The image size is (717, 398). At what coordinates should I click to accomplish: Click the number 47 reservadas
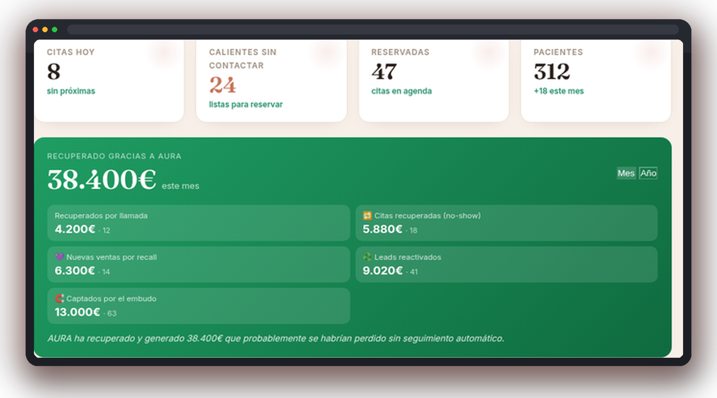pyautogui.click(x=384, y=72)
